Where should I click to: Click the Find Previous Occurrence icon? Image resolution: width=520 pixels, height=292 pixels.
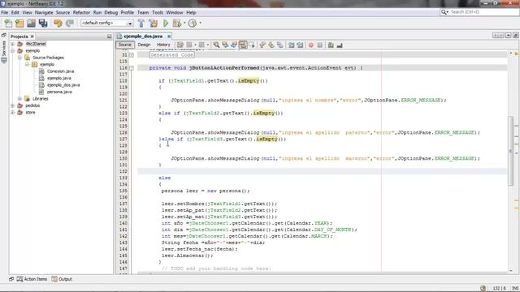pyautogui.click(x=225, y=45)
